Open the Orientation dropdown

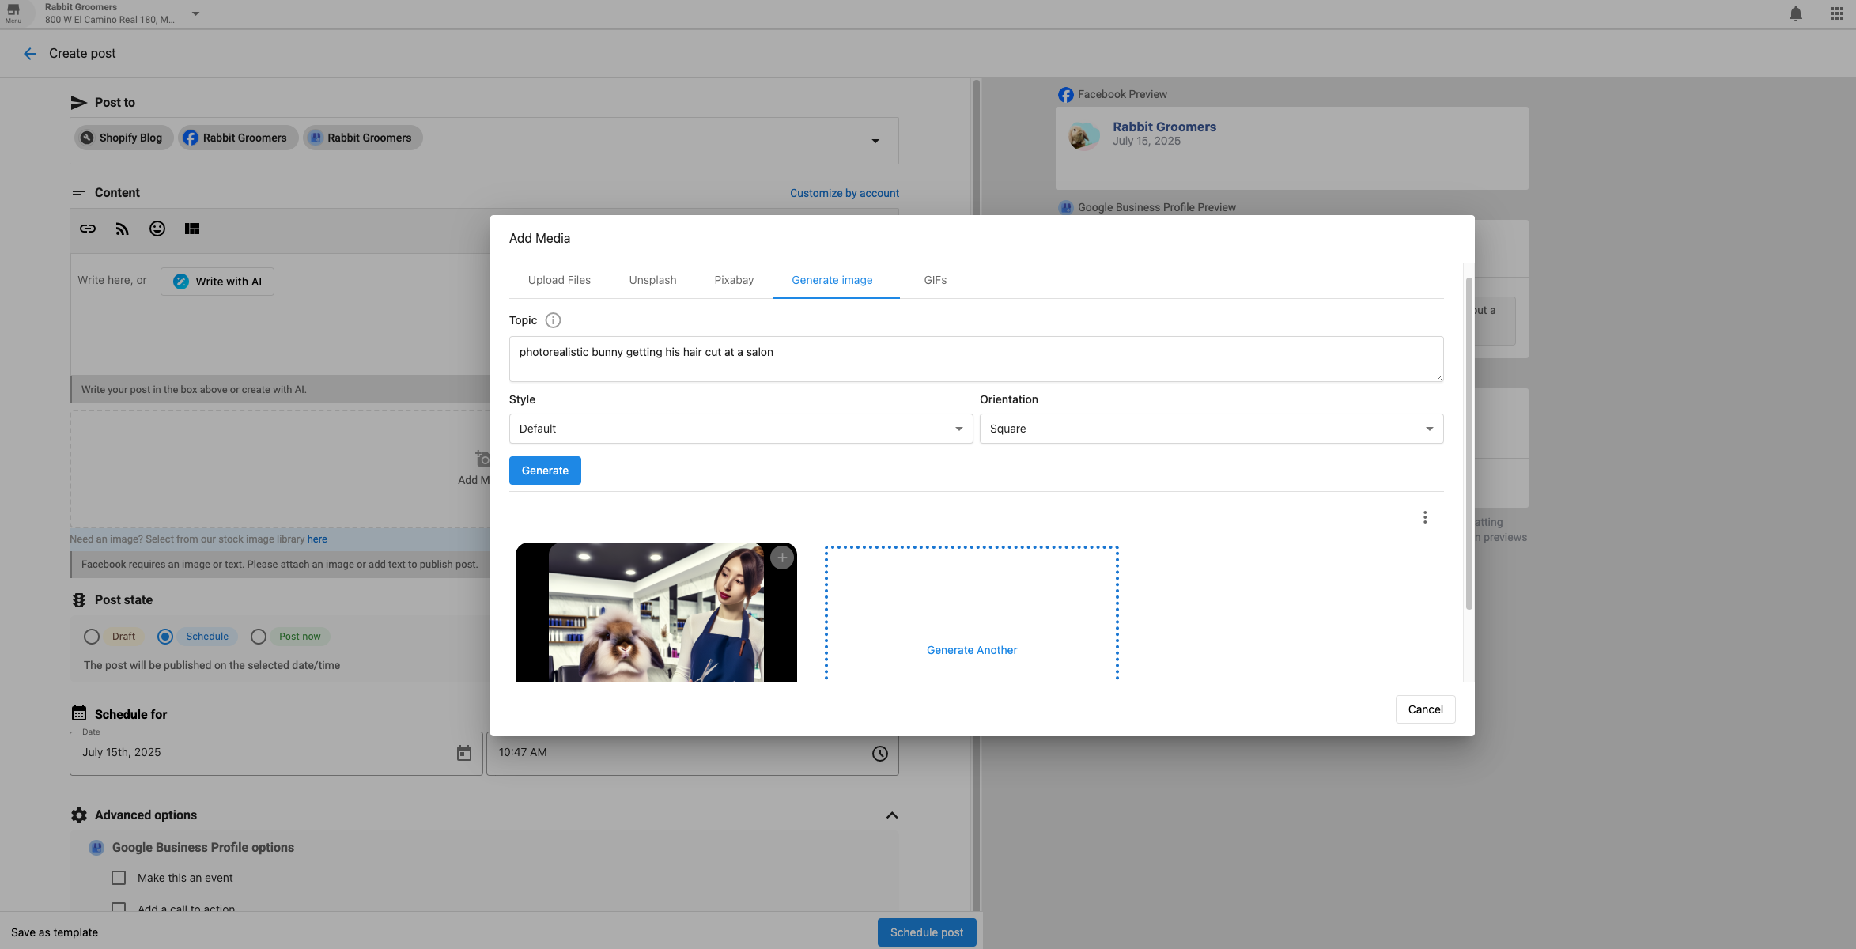(x=1210, y=428)
